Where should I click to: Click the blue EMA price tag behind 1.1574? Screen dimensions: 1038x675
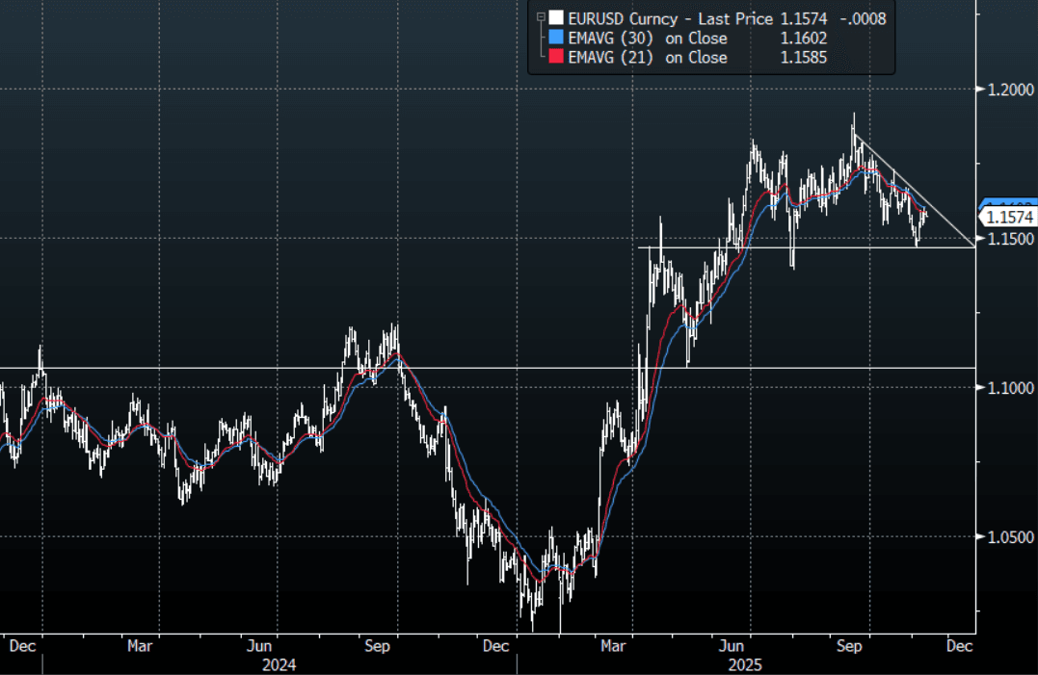1008,203
